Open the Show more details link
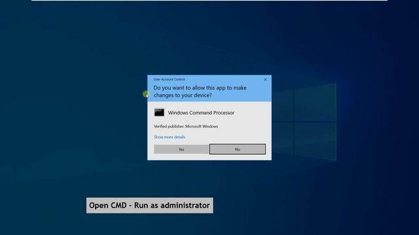419x235 pixels. tap(170, 137)
